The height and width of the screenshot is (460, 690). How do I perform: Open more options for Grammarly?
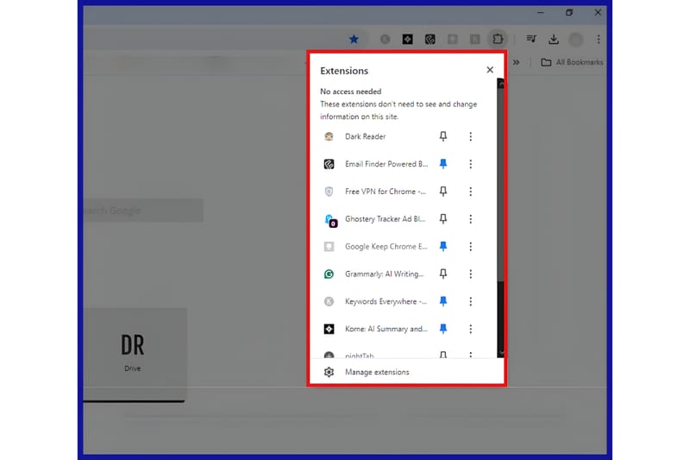(x=470, y=274)
